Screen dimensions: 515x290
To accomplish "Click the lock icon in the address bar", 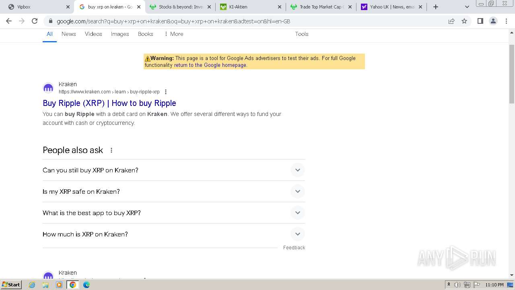I will coord(51,21).
